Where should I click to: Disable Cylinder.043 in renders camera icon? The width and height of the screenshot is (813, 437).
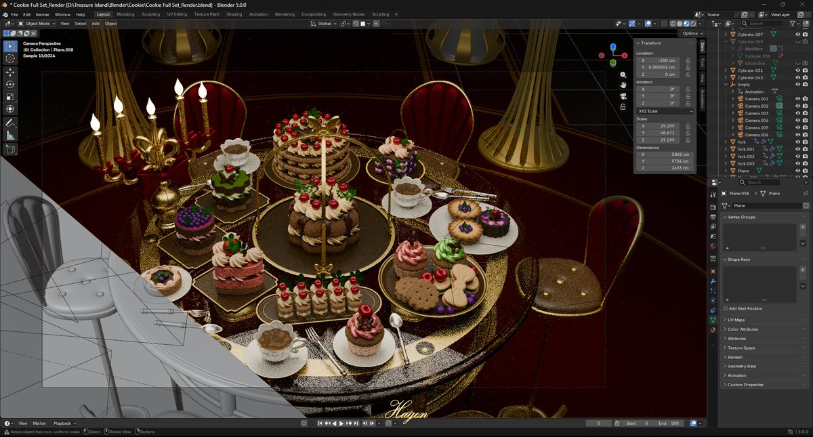(805, 77)
